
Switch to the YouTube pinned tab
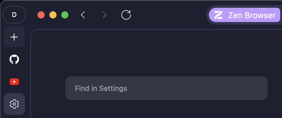coord(14,82)
